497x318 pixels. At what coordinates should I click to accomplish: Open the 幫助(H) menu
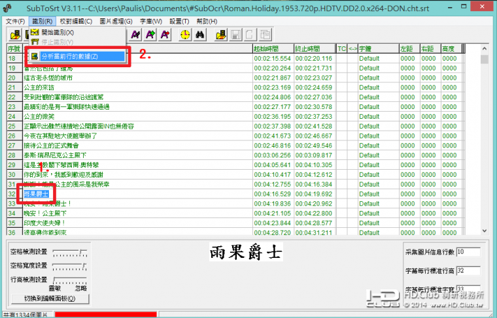click(207, 21)
